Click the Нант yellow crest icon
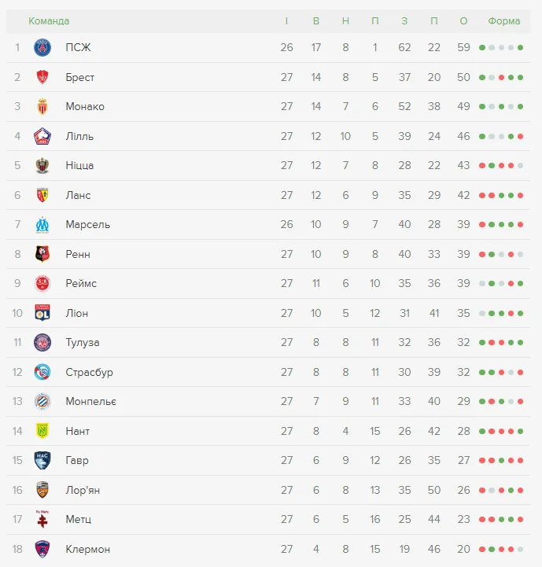 [x=42, y=431]
